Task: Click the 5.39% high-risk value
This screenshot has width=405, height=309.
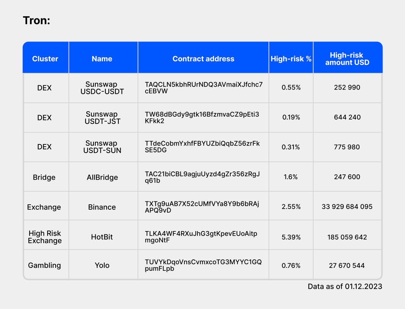Action: [x=291, y=237]
